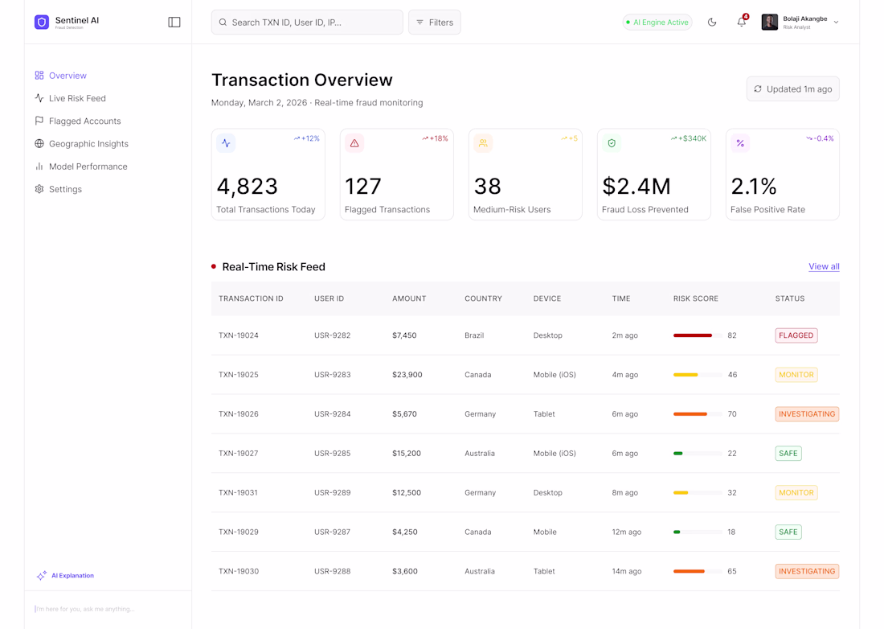
Task: Open the $2.4M Fraud Loss Prevented card
Action: tap(654, 175)
